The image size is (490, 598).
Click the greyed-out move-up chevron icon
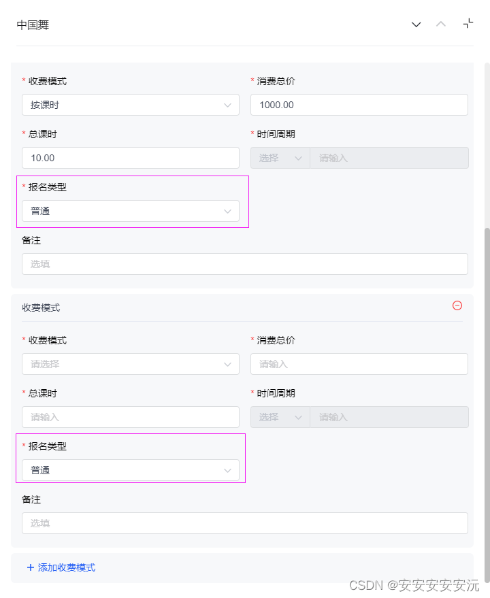click(440, 24)
